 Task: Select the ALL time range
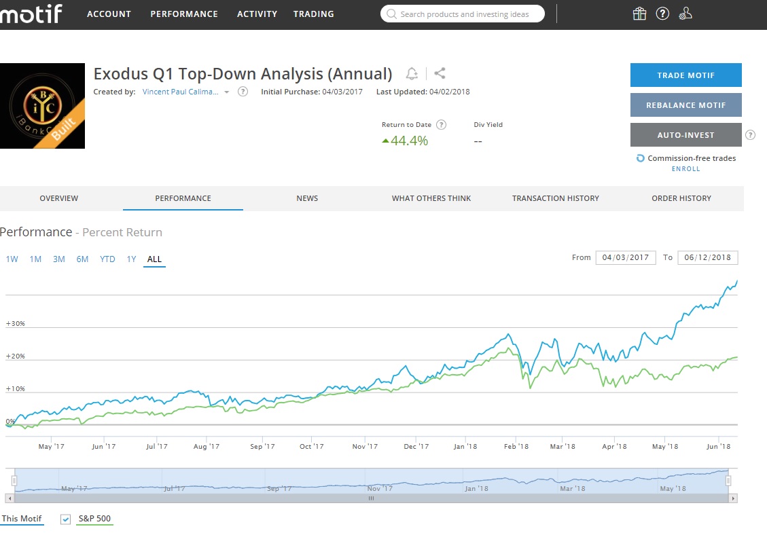[x=154, y=259]
